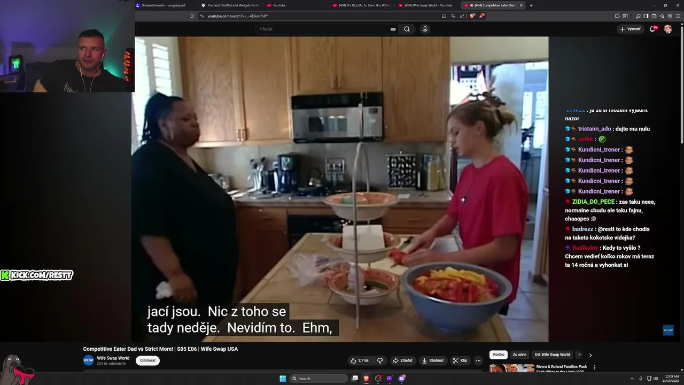Open Brave Rewards triangle icon
Screen dimensions: 684x385
coord(481,16)
